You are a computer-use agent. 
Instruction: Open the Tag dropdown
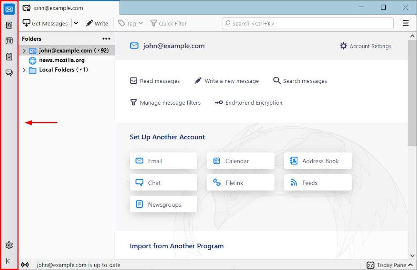click(131, 23)
